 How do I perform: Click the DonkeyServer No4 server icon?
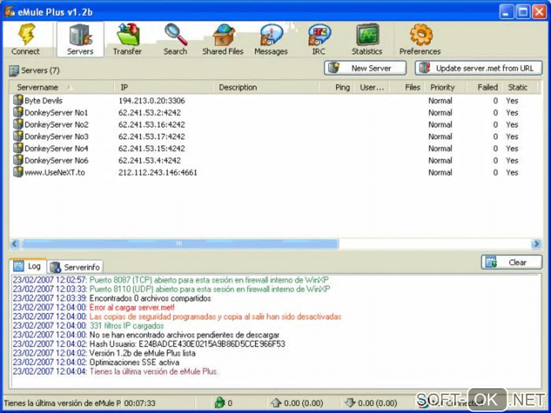coord(18,148)
